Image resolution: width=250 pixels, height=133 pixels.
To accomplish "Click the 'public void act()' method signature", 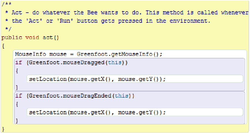I will [30, 38].
